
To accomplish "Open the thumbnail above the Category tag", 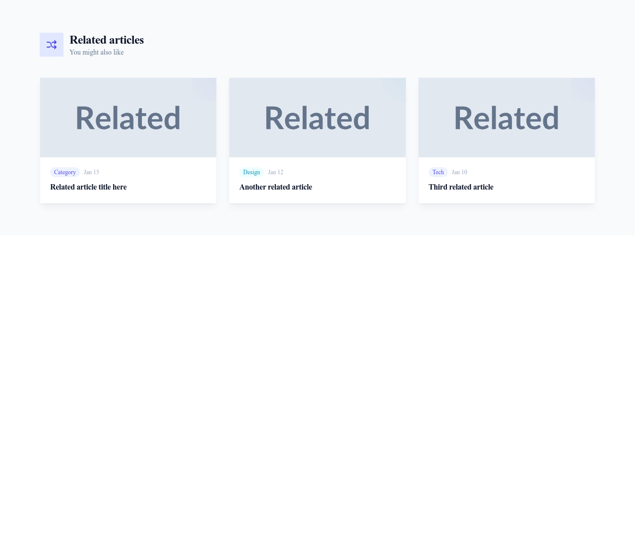I will [128, 118].
